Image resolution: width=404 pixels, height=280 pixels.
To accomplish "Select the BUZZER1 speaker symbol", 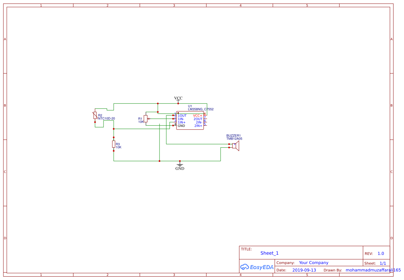I will tap(236, 146).
